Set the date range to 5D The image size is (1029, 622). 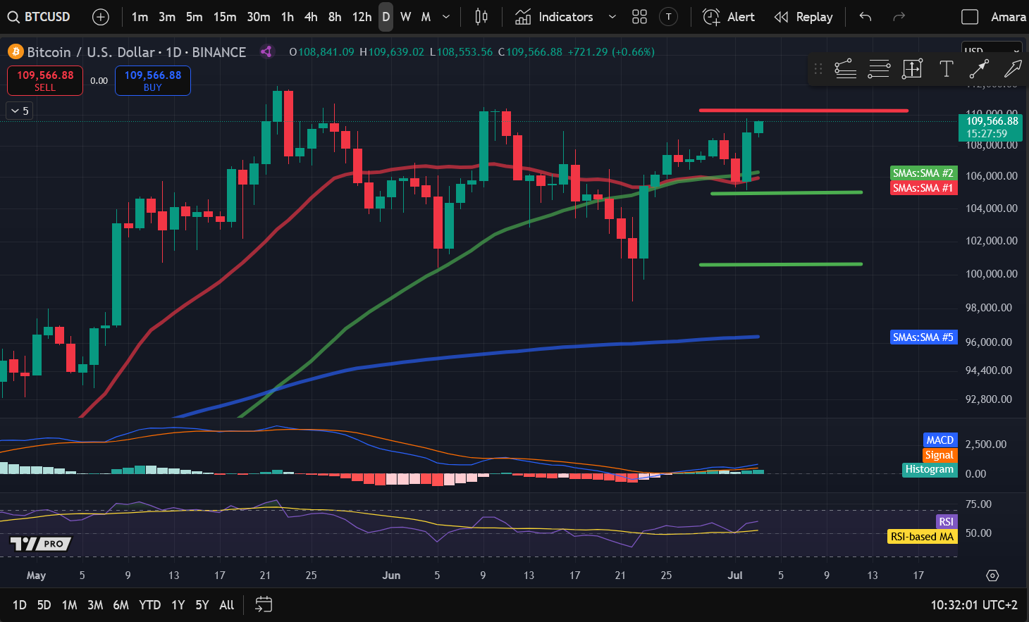coord(44,605)
